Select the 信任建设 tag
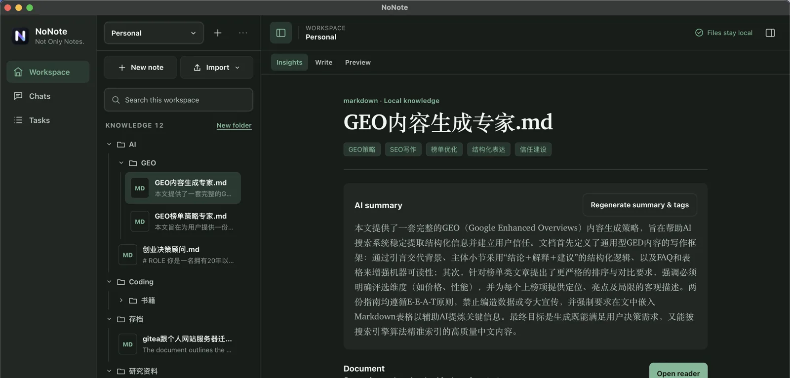 533,150
